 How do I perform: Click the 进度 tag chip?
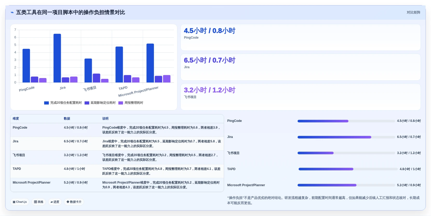coord(55,202)
